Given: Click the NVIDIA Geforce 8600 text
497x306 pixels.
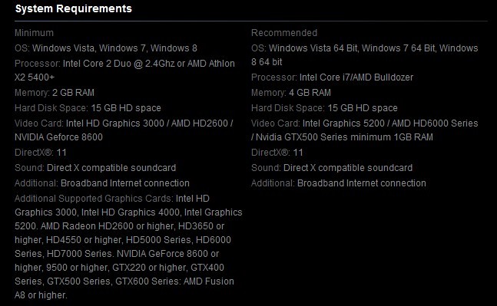Looking at the screenshot, I should 58,137.
